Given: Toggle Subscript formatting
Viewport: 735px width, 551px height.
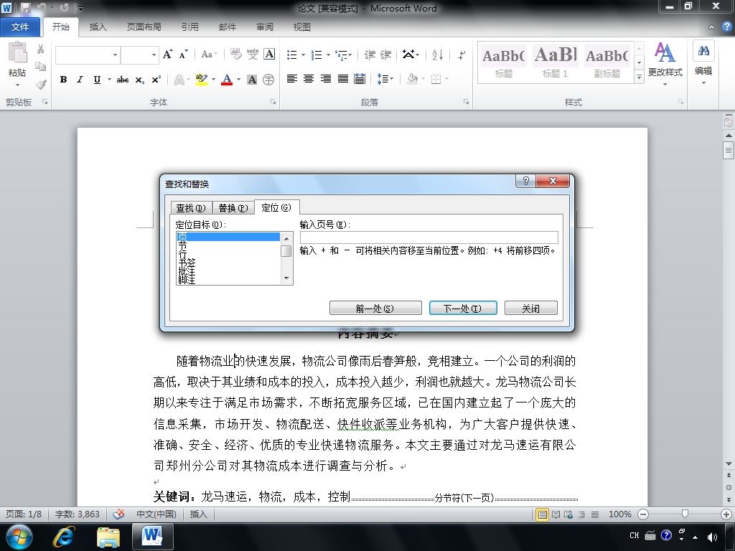Looking at the screenshot, I should tap(140, 80).
